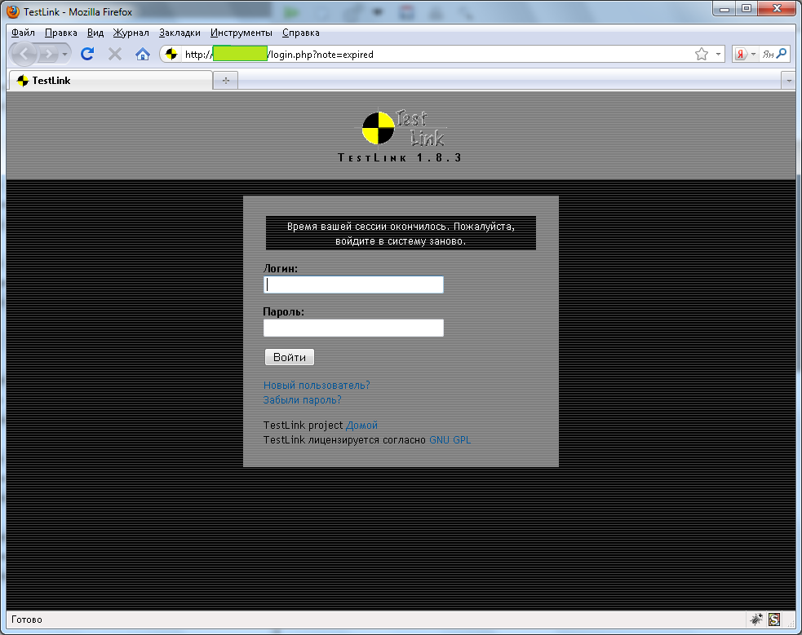Click the Пароль input field

pyautogui.click(x=353, y=328)
